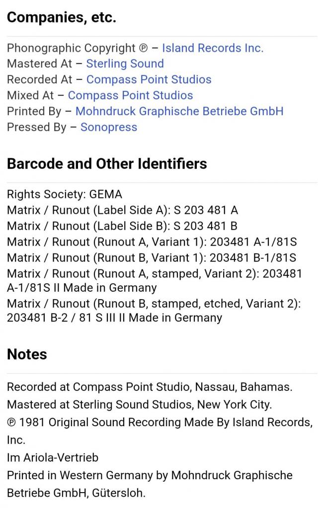Viewport: 324px width, 508px height.
Task: Open Compass Point Studios link beside Recorded At
Action: click(x=149, y=80)
